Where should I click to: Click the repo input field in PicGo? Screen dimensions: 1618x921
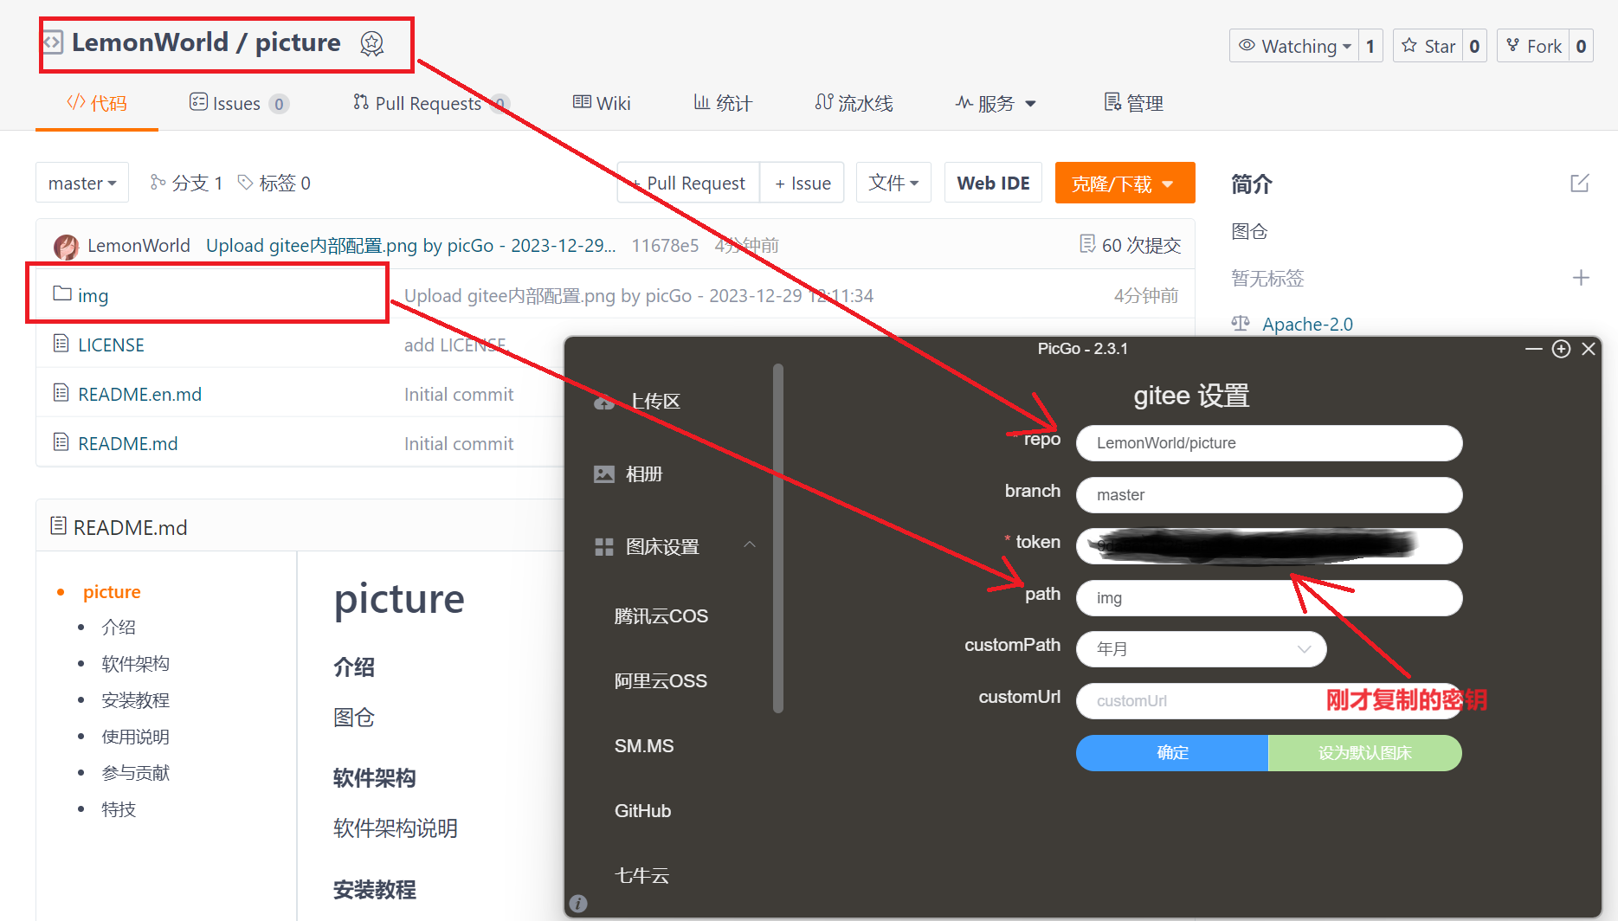pyautogui.click(x=1269, y=443)
